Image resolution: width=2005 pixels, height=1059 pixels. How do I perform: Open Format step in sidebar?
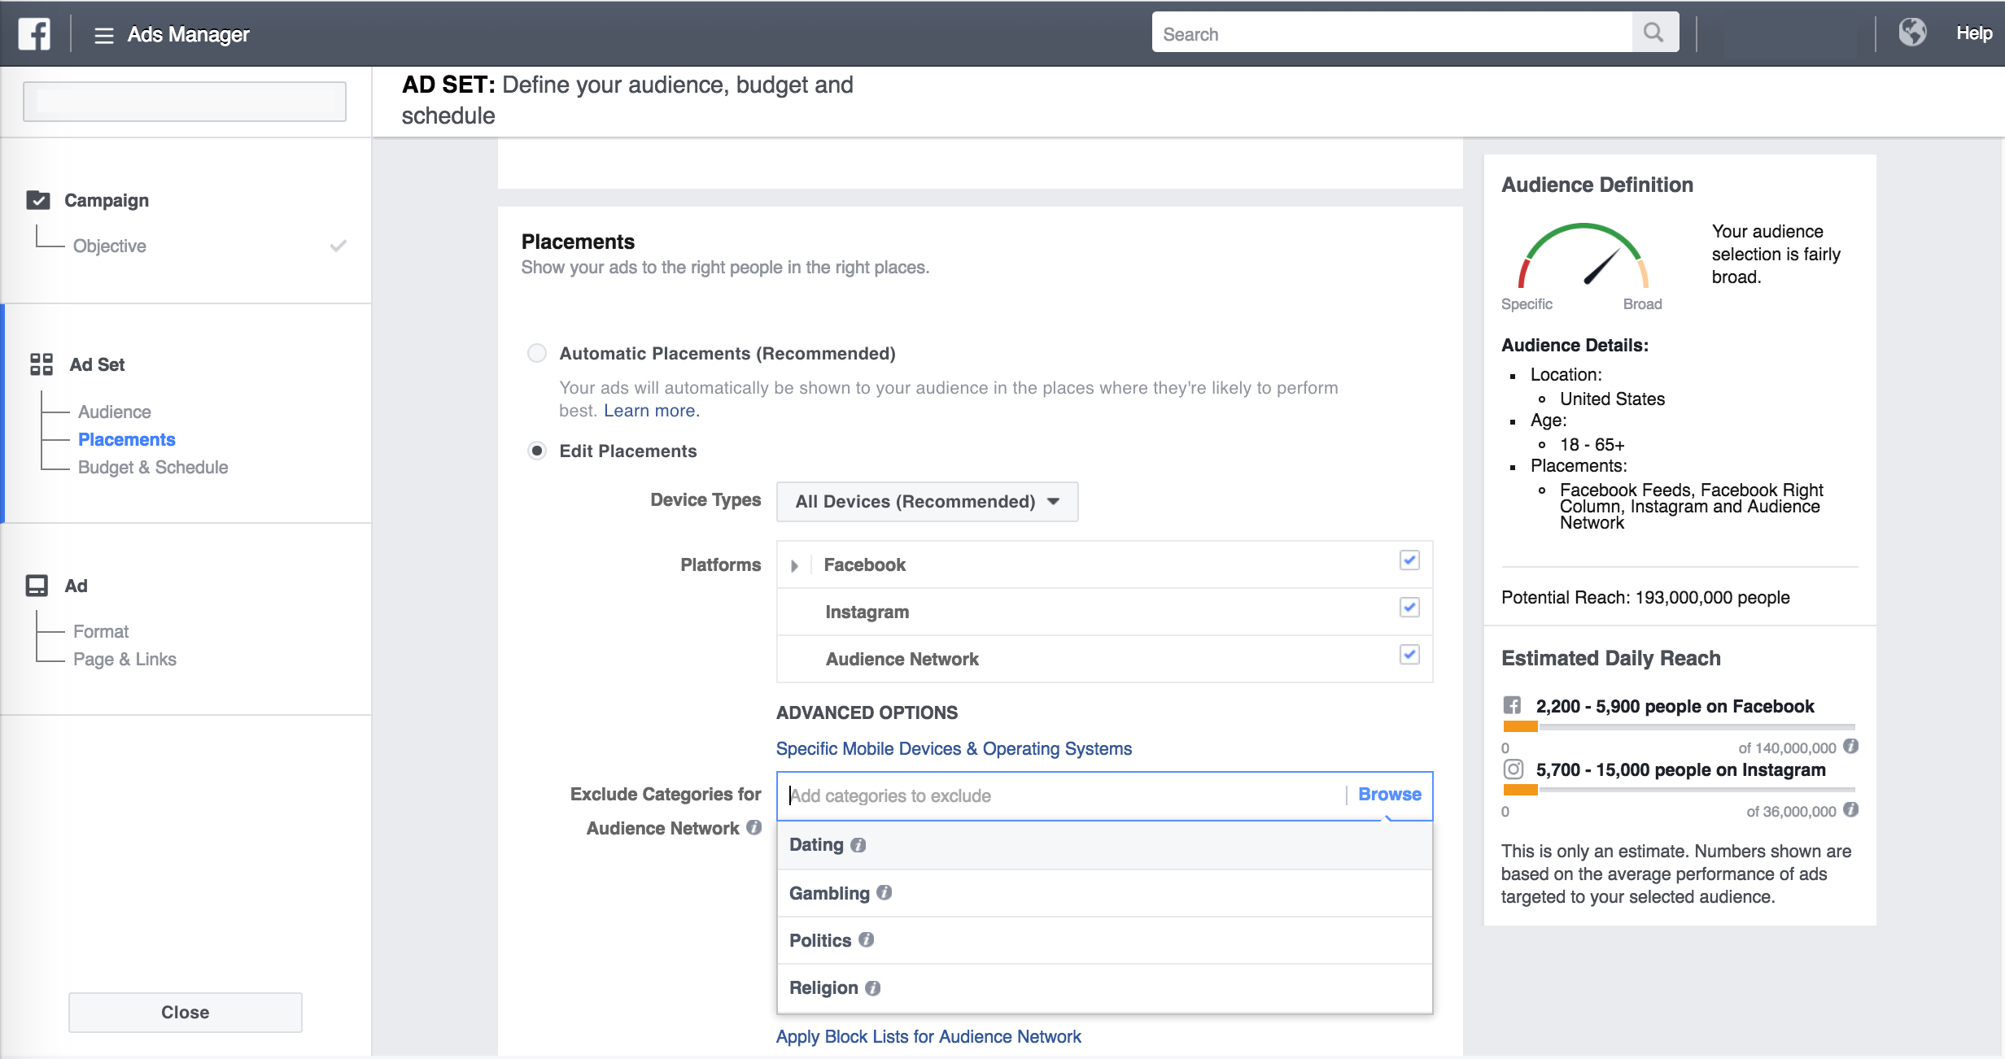(x=101, y=631)
